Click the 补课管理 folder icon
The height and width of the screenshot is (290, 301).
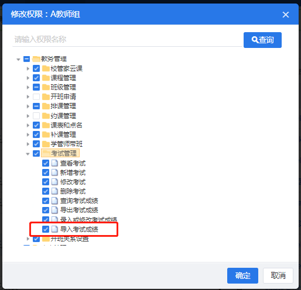[46, 134]
